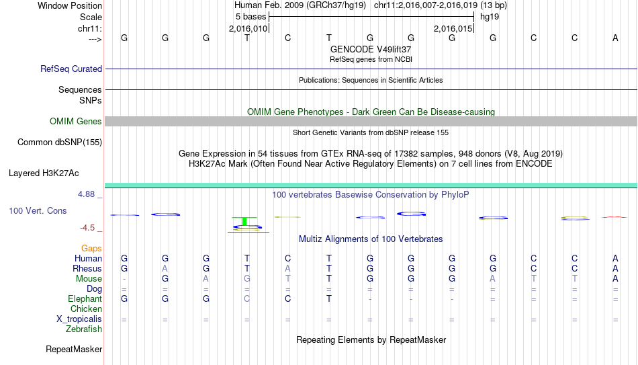
Task: Click 'RefSeq genes from NCBI' title
Action: click(371, 59)
